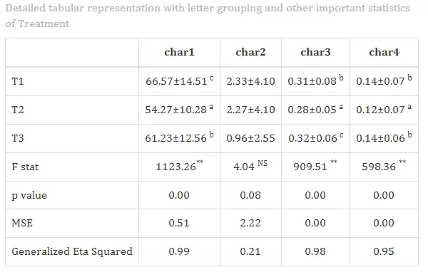
Task: Select the T3 row label
Action: [17, 138]
